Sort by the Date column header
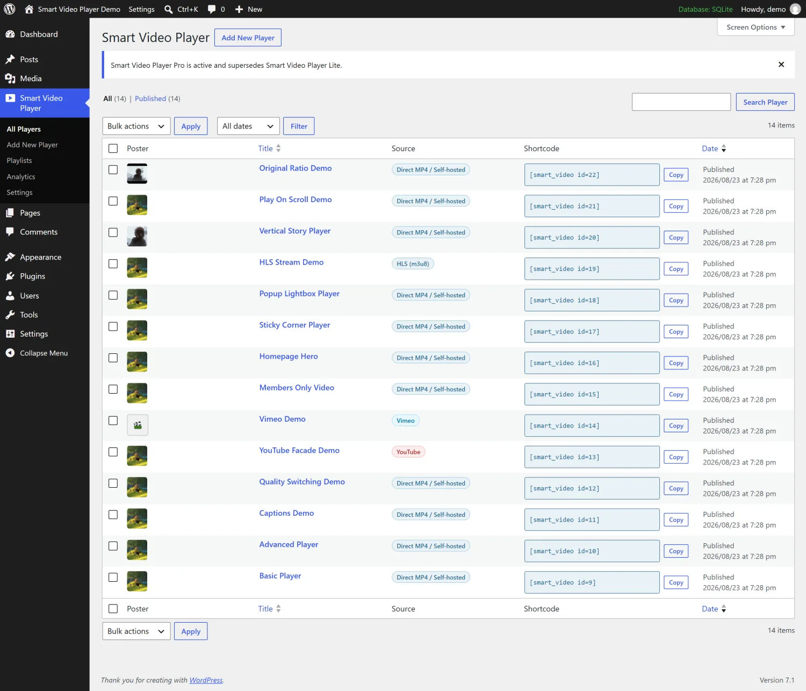 point(714,148)
